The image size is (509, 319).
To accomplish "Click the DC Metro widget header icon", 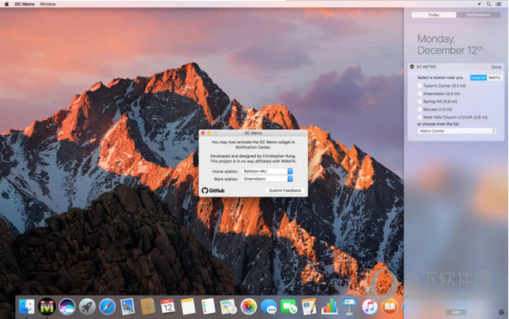I will click(x=412, y=67).
